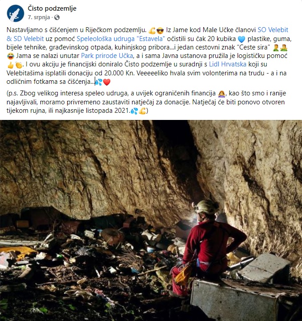The width and height of the screenshot is (302, 321).
Task: Click the post text paragraph about donations
Action: tap(146, 102)
